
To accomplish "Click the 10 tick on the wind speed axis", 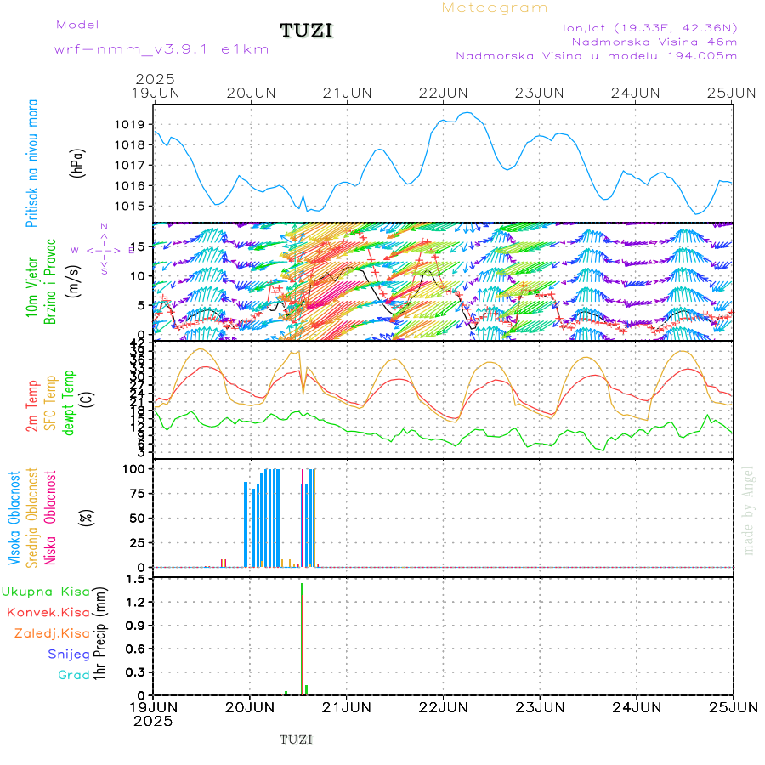I will coord(138,276).
